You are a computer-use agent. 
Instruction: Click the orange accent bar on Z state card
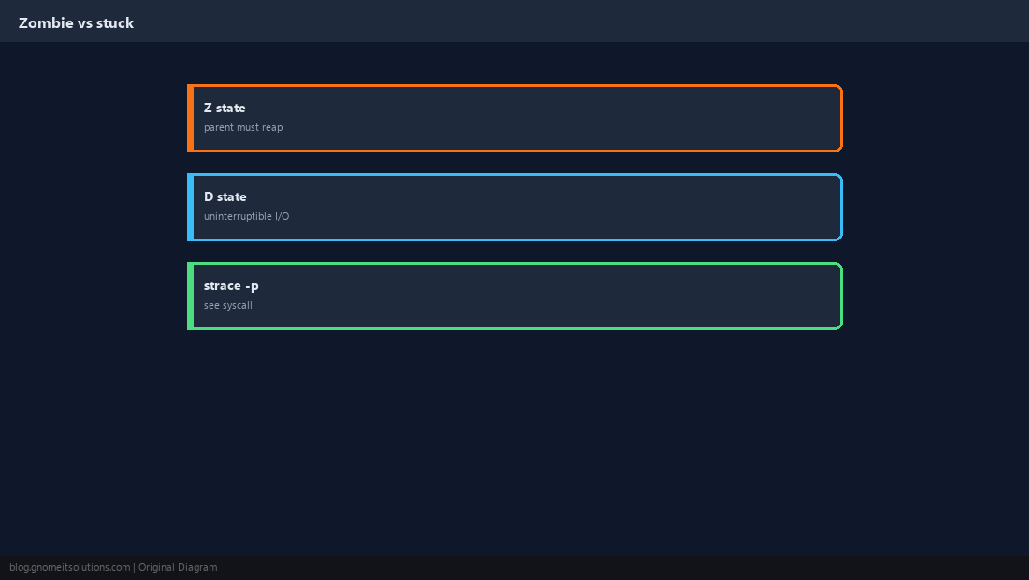tap(190, 118)
